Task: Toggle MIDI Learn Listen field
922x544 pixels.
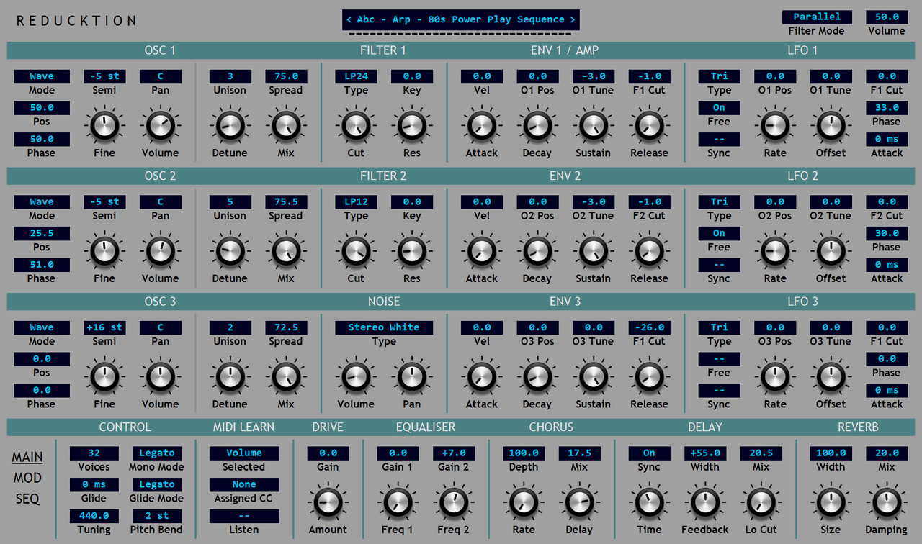Action: coord(244,517)
